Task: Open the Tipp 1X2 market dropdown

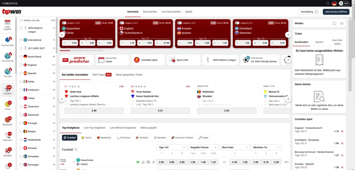Action: [x=172, y=147]
